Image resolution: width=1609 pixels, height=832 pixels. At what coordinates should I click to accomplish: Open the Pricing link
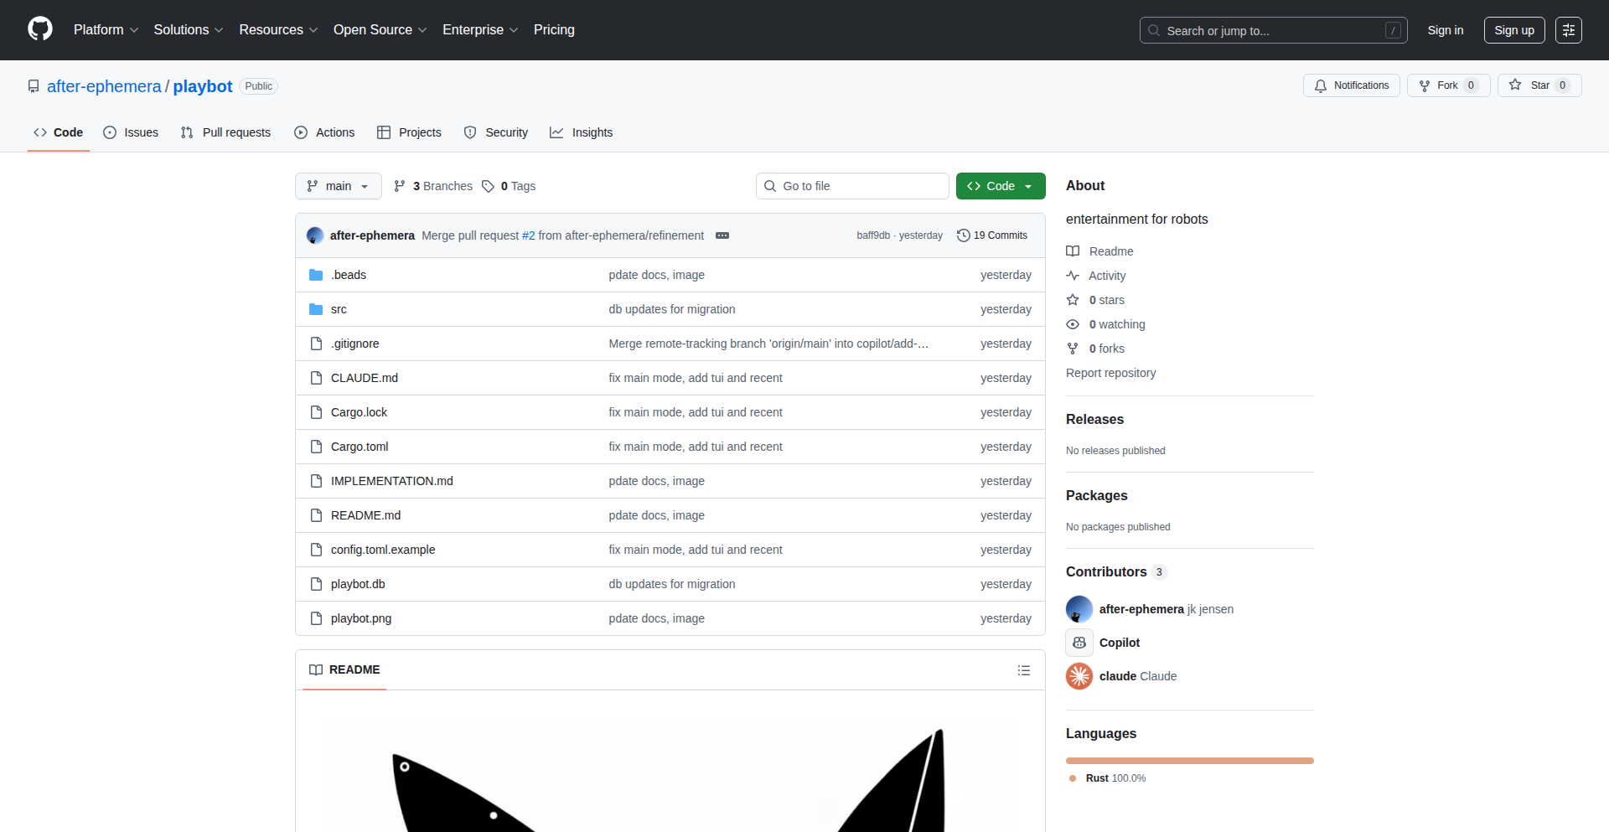[554, 30]
